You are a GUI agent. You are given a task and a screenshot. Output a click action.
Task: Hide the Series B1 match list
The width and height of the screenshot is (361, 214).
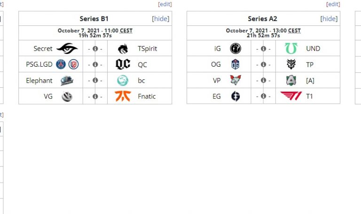tap(161, 19)
